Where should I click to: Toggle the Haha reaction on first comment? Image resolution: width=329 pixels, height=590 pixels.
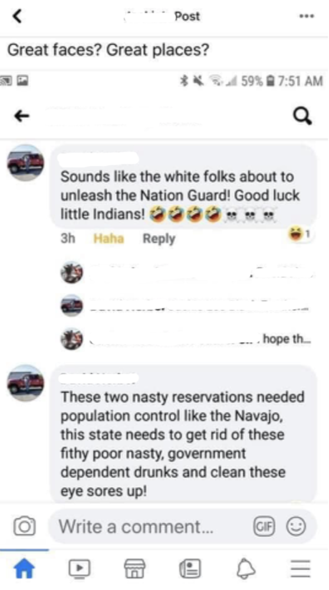click(108, 238)
